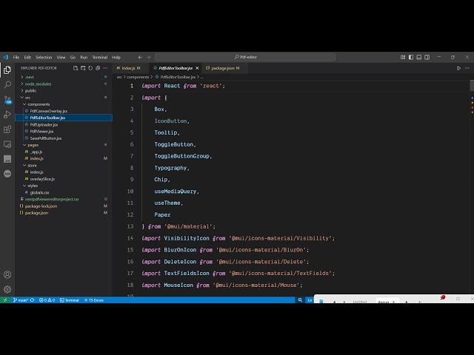The height and width of the screenshot is (355, 474).
Task: Open the Manage gear icon
Action: point(7,289)
